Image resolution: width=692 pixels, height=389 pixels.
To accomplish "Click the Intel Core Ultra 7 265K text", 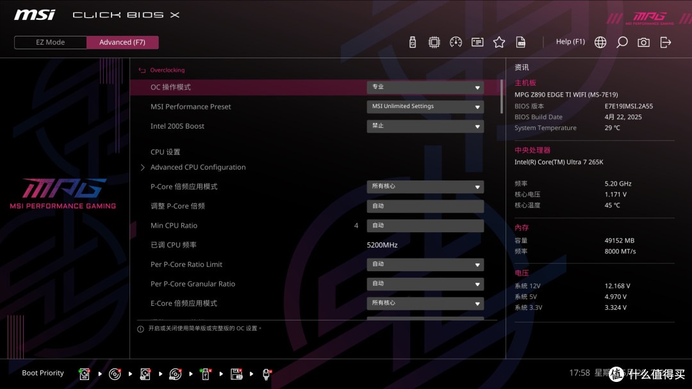I will point(559,162).
